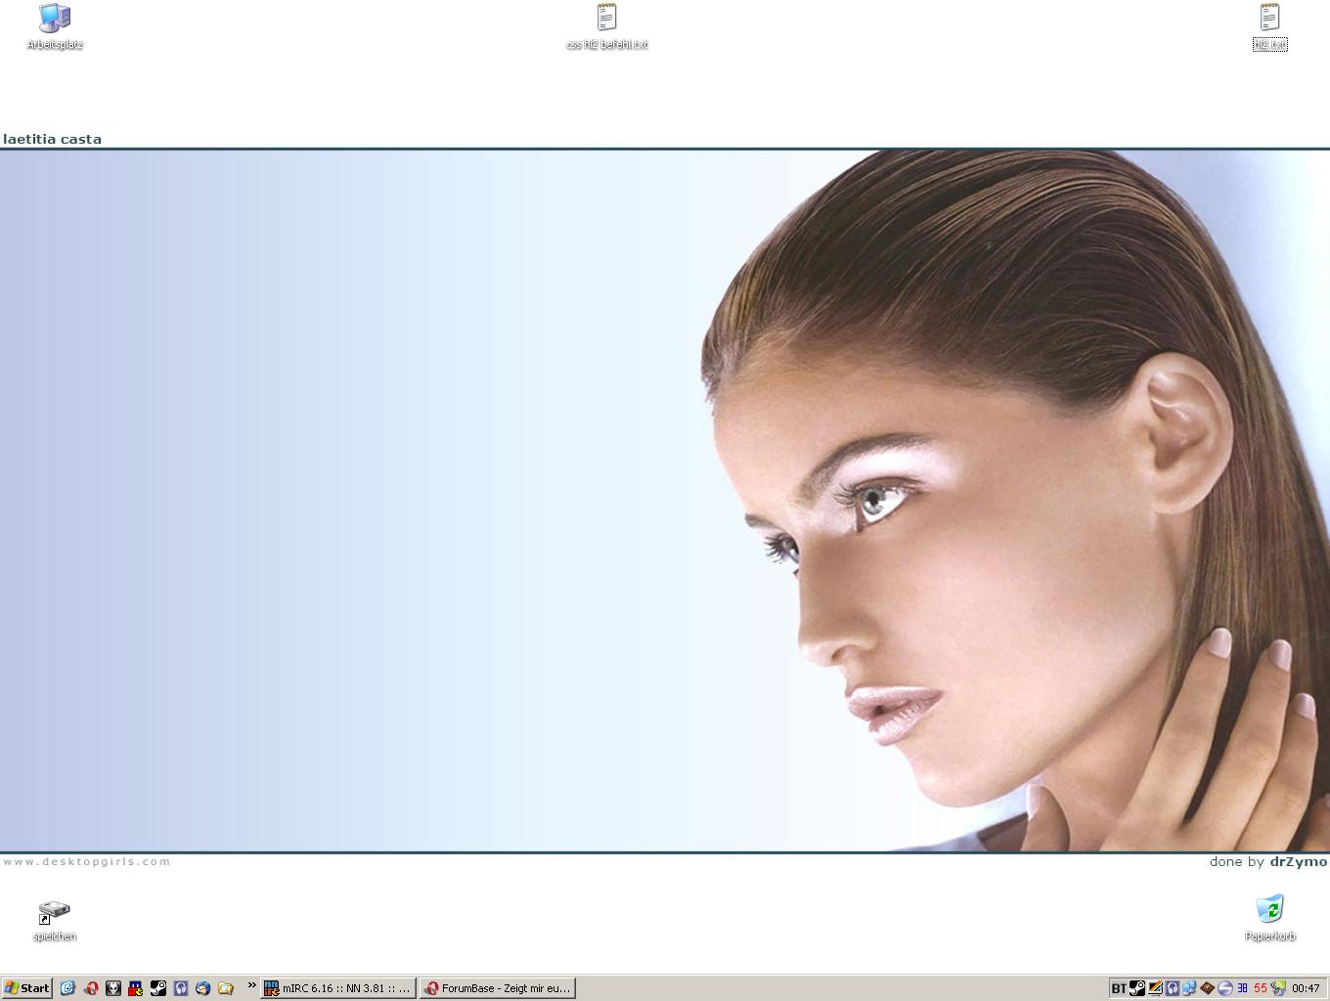The width and height of the screenshot is (1330, 1001).
Task: Open network connection tray icon
Action: point(1189,988)
